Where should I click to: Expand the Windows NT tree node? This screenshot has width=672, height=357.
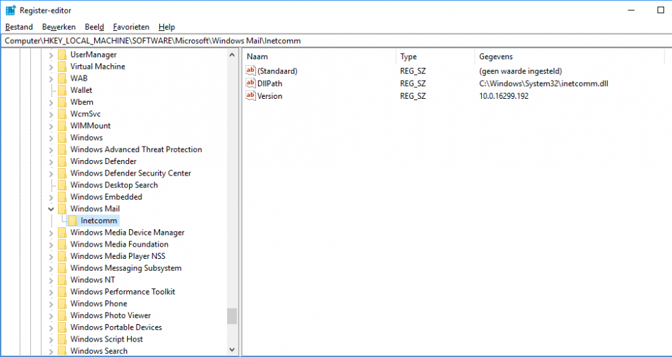[x=51, y=280]
